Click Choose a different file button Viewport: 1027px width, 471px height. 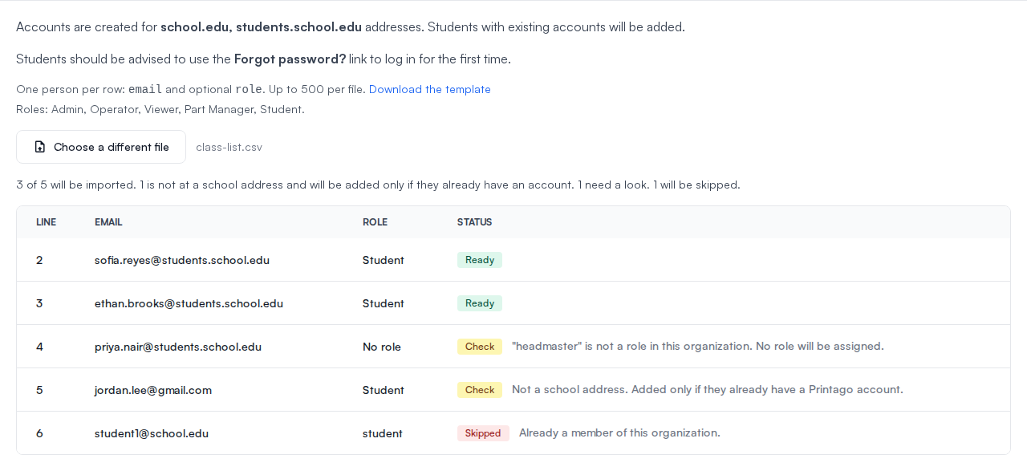point(101,147)
